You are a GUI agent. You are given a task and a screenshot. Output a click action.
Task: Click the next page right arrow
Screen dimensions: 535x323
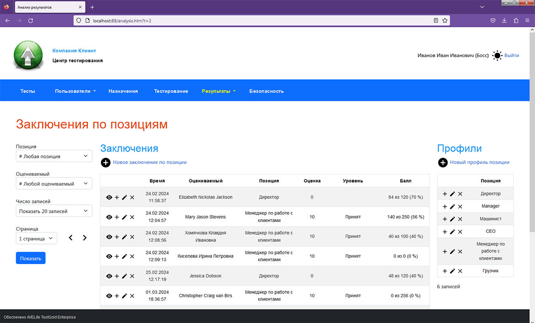point(85,238)
